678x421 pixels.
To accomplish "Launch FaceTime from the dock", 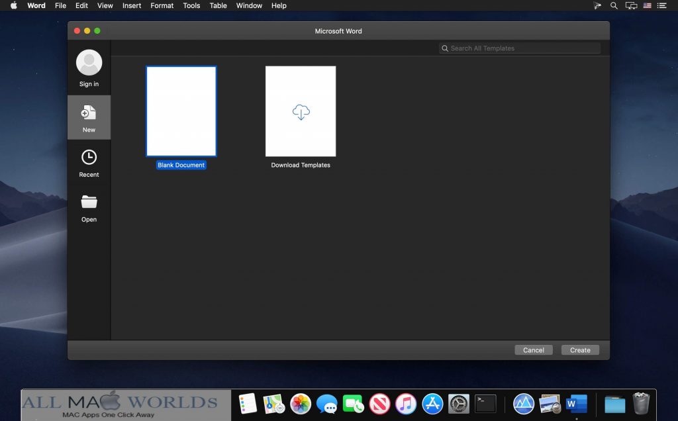I will pos(353,404).
